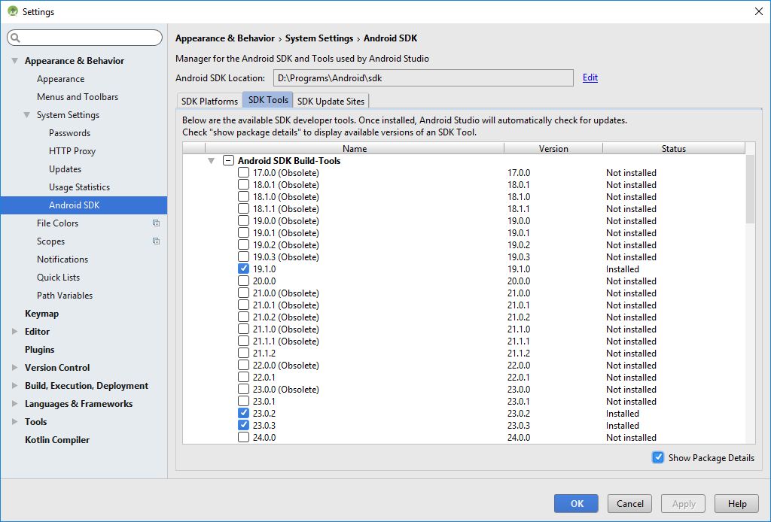The image size is (771, 522).
Task: Click the SDK tools list scrollbar thumb
Action: point(750,189)
